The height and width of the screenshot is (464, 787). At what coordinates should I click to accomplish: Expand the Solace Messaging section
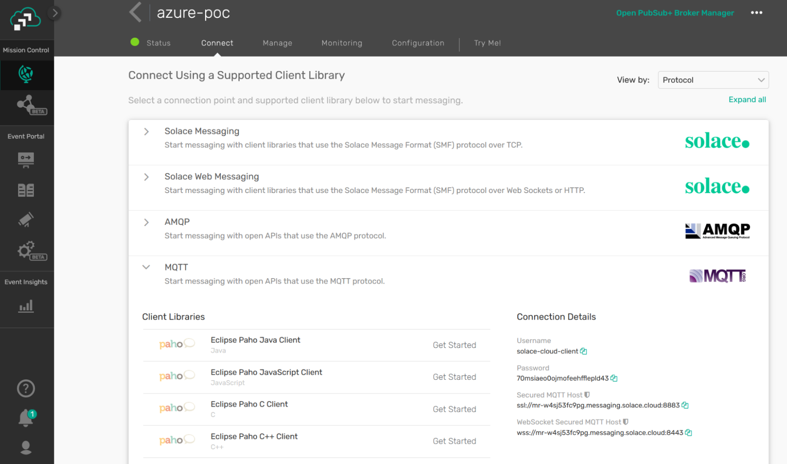tap(146, 132)
